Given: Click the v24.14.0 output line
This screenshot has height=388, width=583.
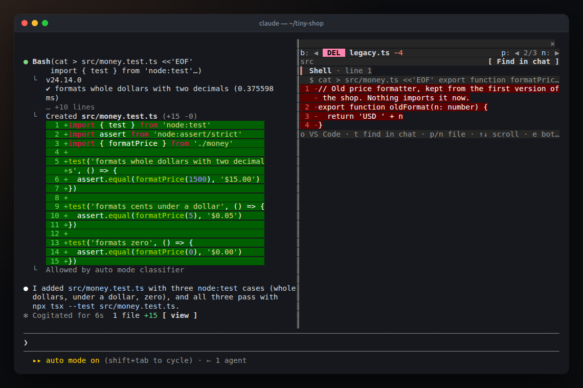Looking at the screenshot, I should click(x=63, y=80).
